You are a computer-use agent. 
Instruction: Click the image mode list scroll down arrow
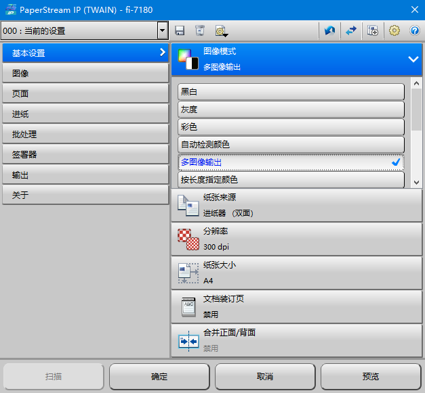pos(416,183)
